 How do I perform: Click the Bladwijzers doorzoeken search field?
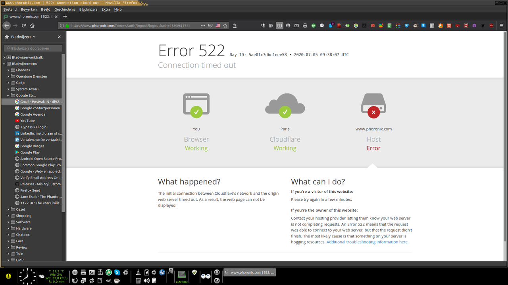pyautogui.click(x=33, y=48)
